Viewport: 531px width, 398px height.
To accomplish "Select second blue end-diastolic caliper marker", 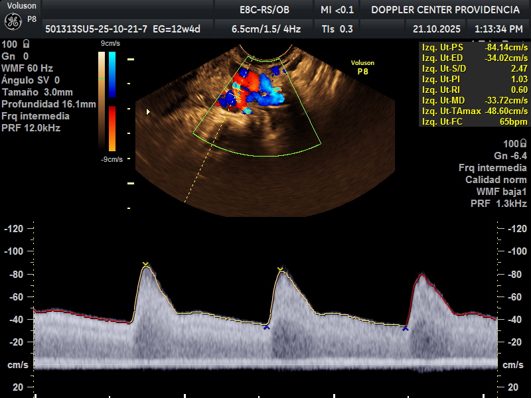I will click(405, 328).
